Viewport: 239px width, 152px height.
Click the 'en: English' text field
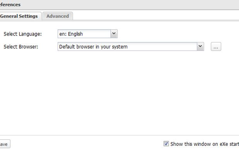84,34
